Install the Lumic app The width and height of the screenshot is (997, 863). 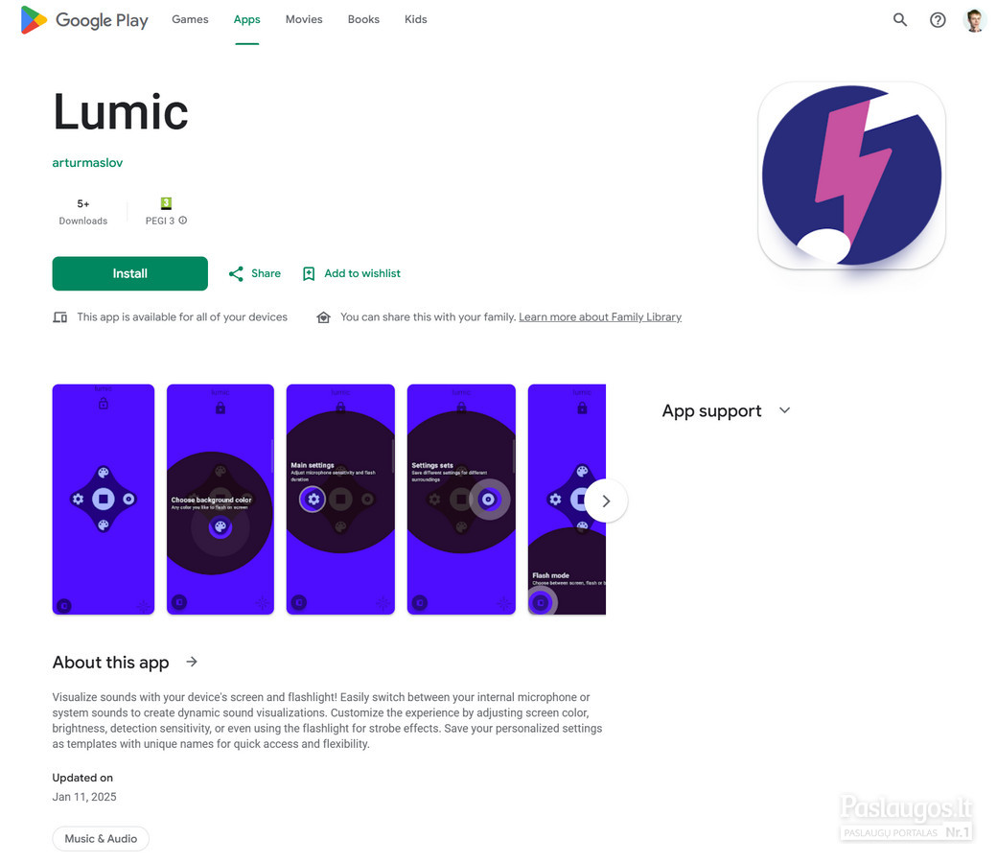pos(129,273)
